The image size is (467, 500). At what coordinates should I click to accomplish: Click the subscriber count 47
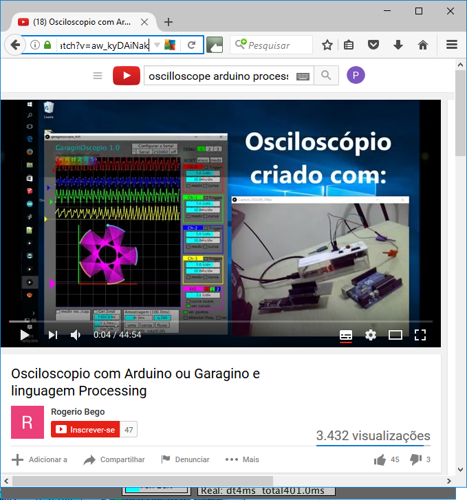click(x=129, y=430)
